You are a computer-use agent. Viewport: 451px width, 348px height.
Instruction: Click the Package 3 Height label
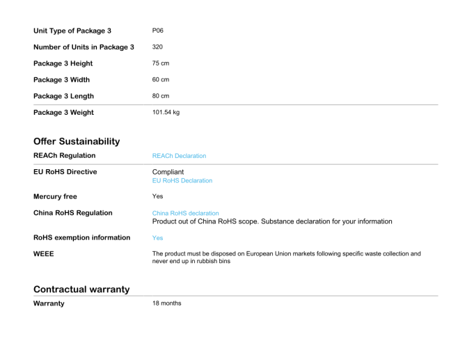[63, 63]
